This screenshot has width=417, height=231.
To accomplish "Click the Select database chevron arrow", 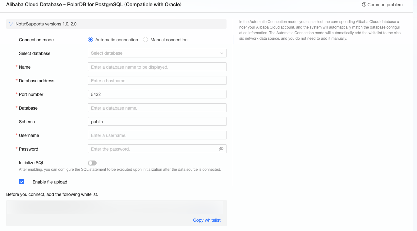I will click(222, 53).
